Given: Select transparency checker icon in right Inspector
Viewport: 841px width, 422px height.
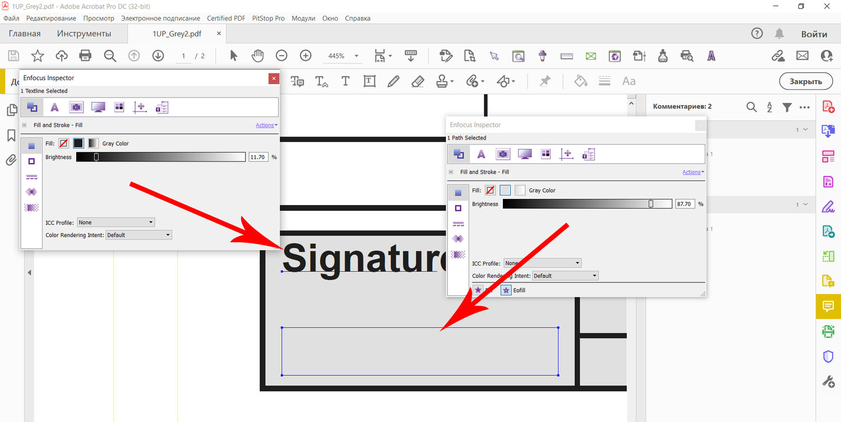Looking at the screenshot, I should [x=458, y=254].
